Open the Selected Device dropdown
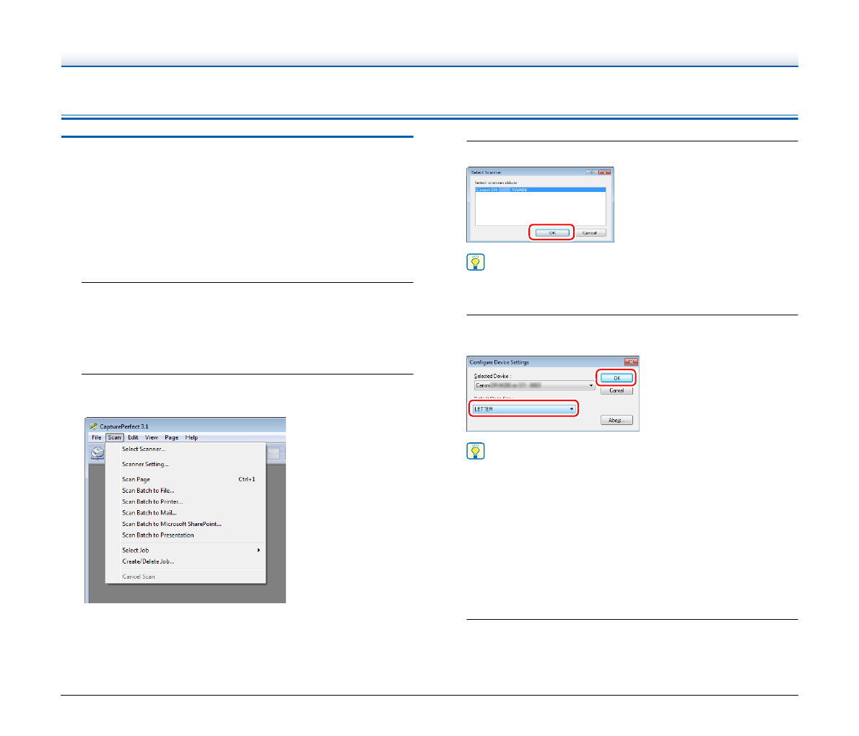The height and width of the screenshot is (736, 859). pos(591,386)
